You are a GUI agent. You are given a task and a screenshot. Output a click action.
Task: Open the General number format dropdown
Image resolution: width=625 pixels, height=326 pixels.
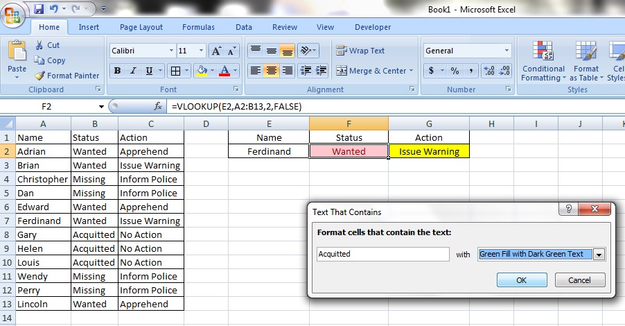coord(507,51)
